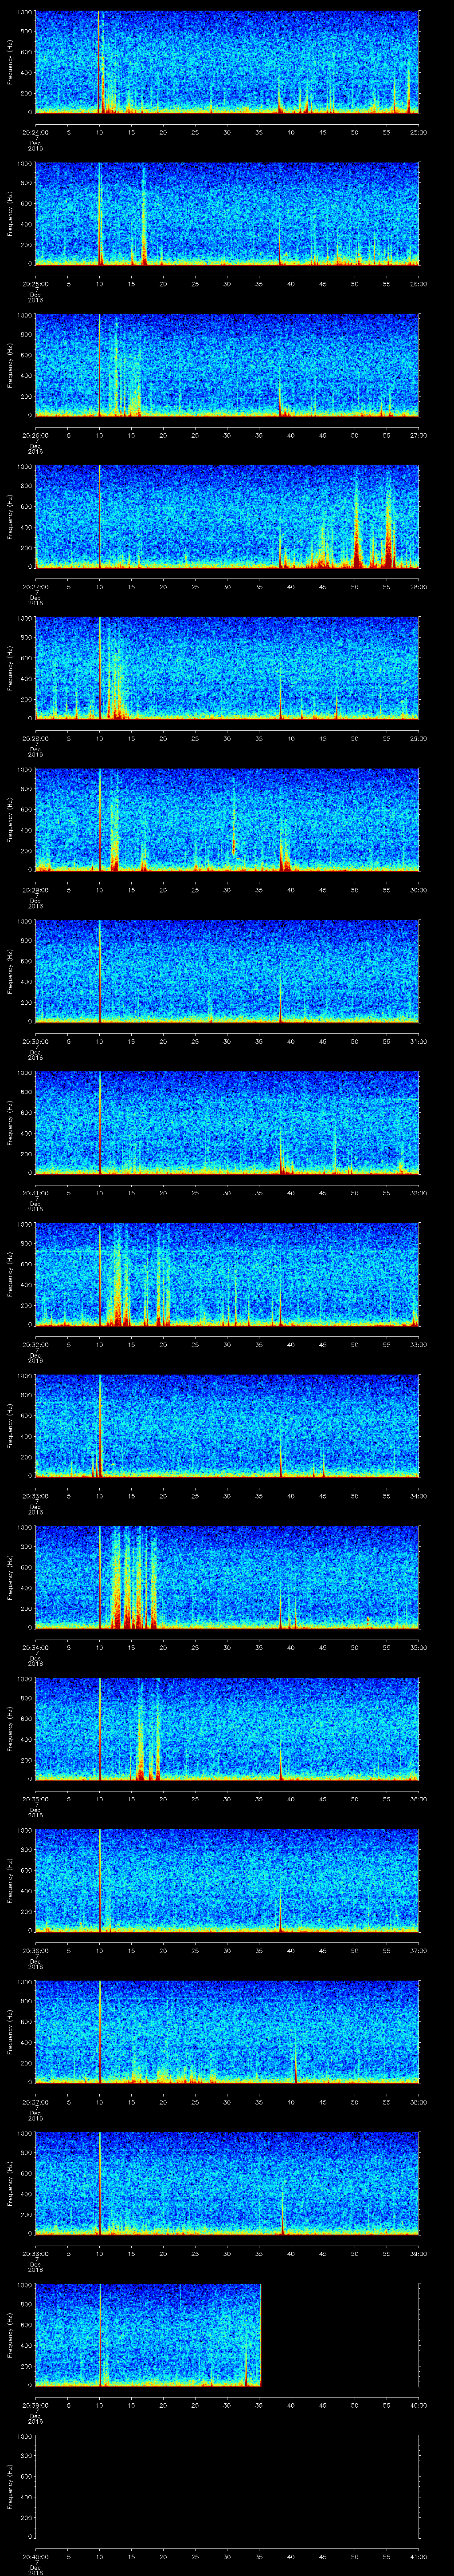Select the 20:25:00 spectrogram panel

(227, 213)
